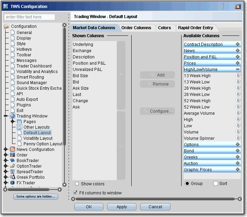Click the News Configuration RSS icon
The width and height of the screenshot is (247, 217).
click(x=12, y=149)
